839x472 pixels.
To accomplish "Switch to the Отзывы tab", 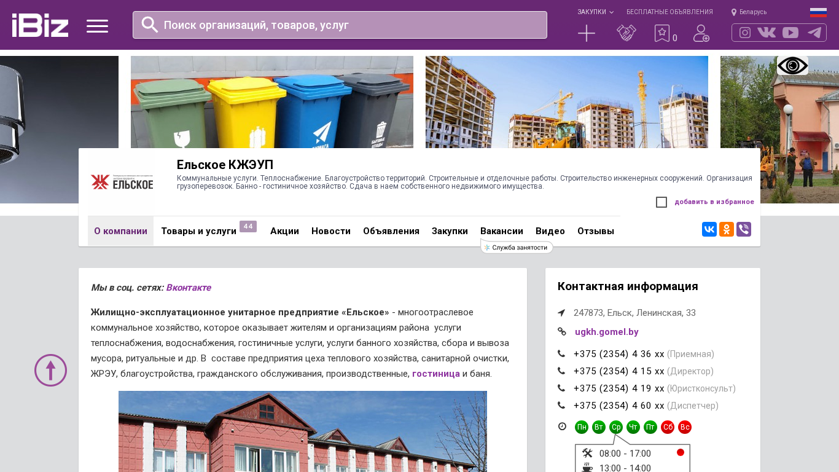I will click(596, 231).
